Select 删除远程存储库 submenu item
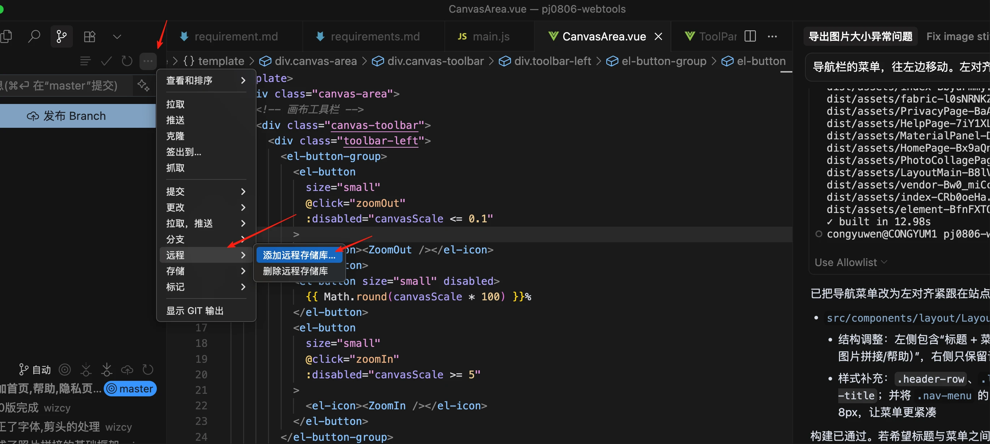 (x=299, y=271)
